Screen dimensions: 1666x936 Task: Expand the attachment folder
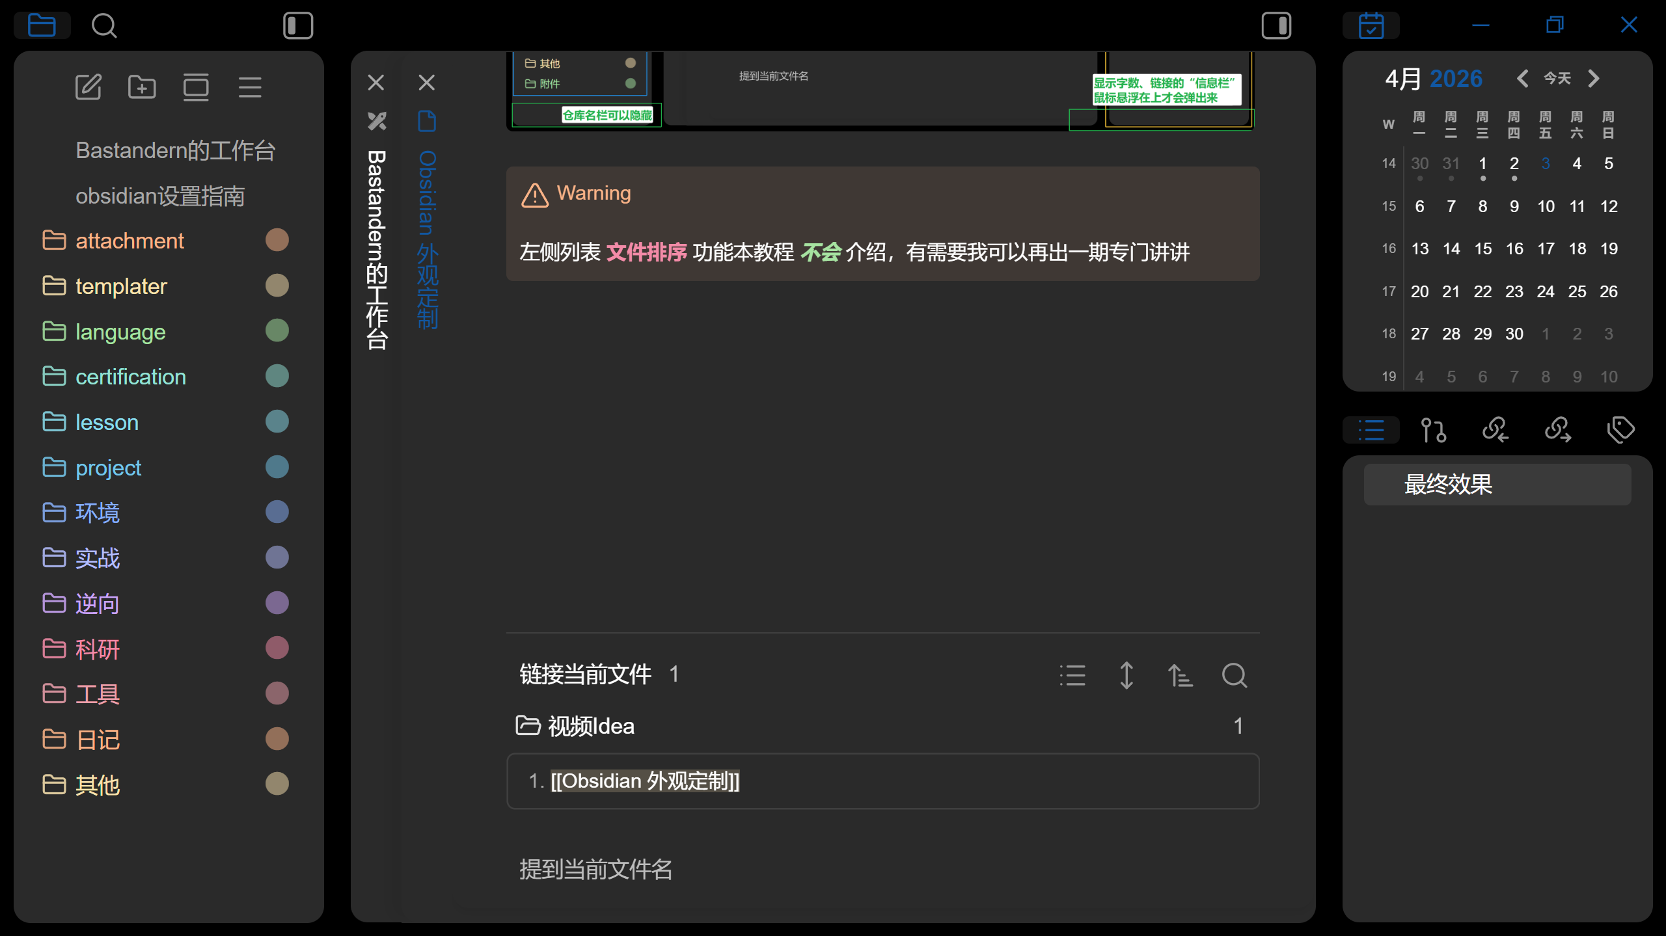tap(130, 241)
